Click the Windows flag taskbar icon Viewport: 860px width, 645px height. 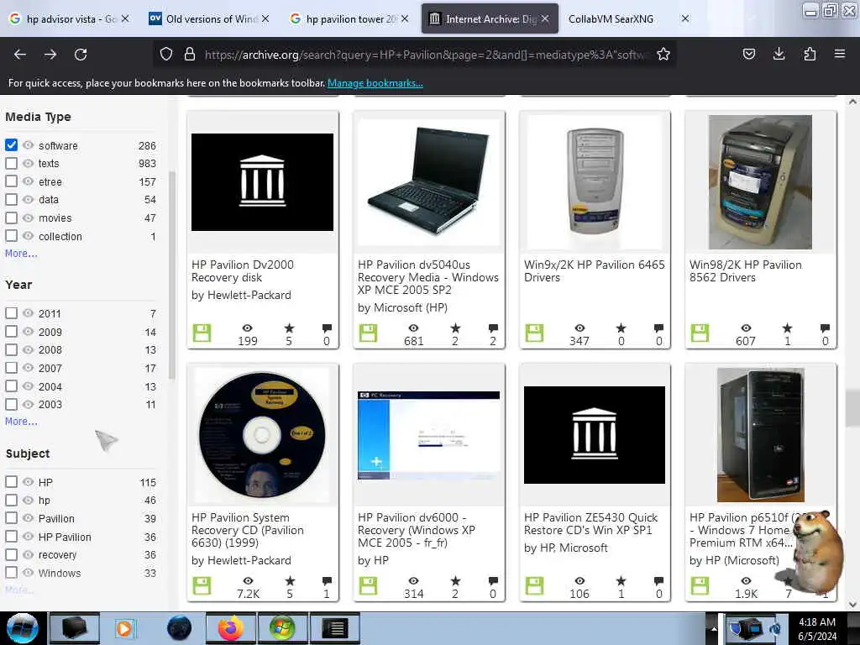282,628
